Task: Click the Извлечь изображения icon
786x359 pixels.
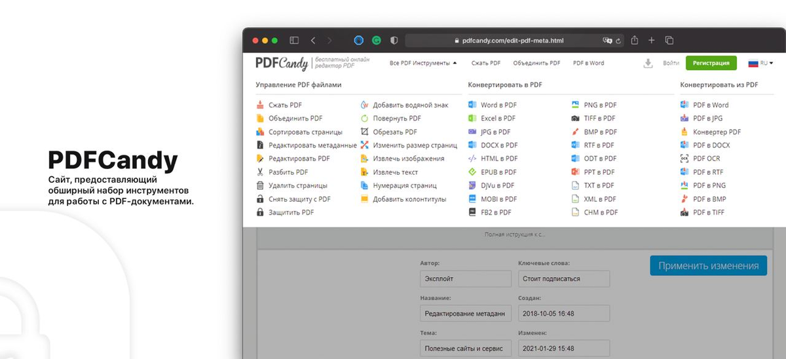Action: (365, 159)
